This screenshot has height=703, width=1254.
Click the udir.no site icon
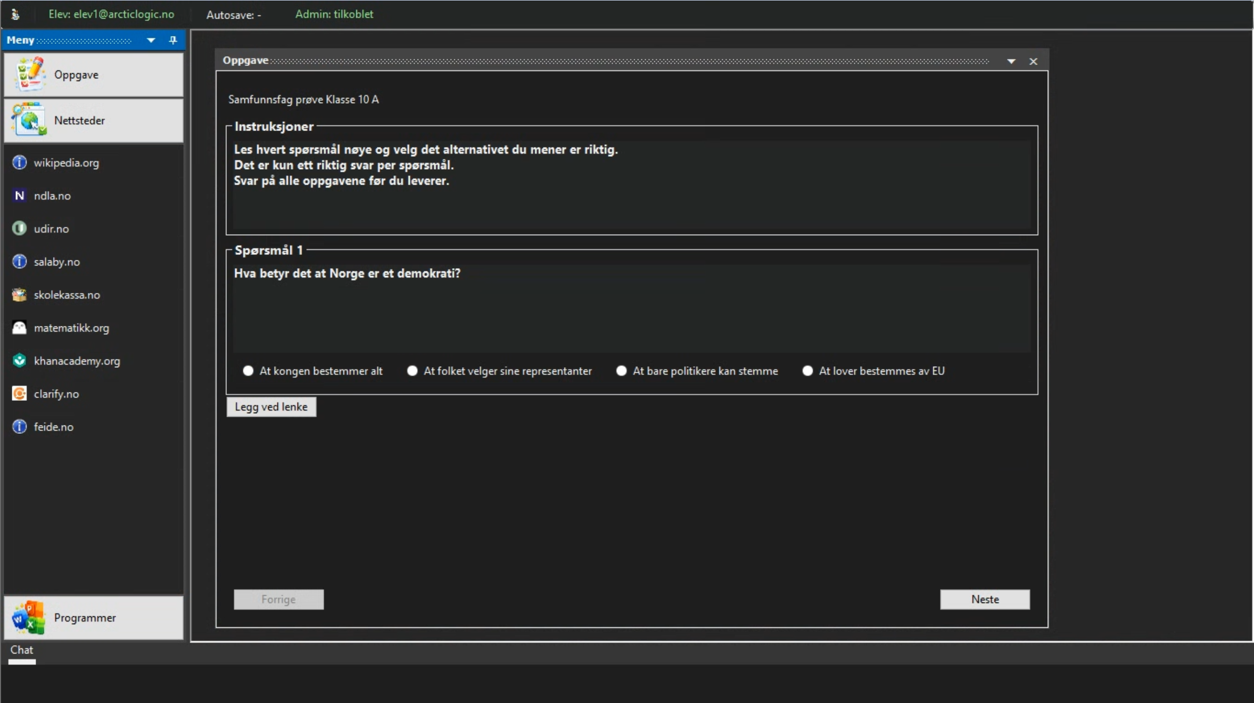click(x=20, y=228)
